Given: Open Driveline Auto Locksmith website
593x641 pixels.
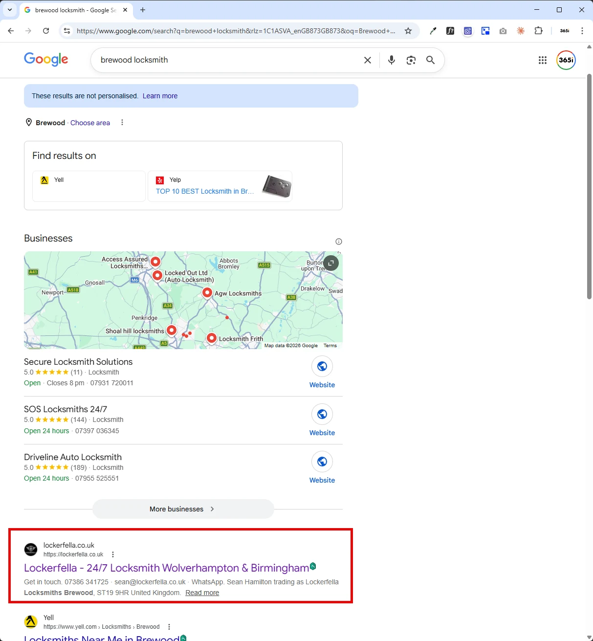Looking at the screenshot, I should pos(322,468).
